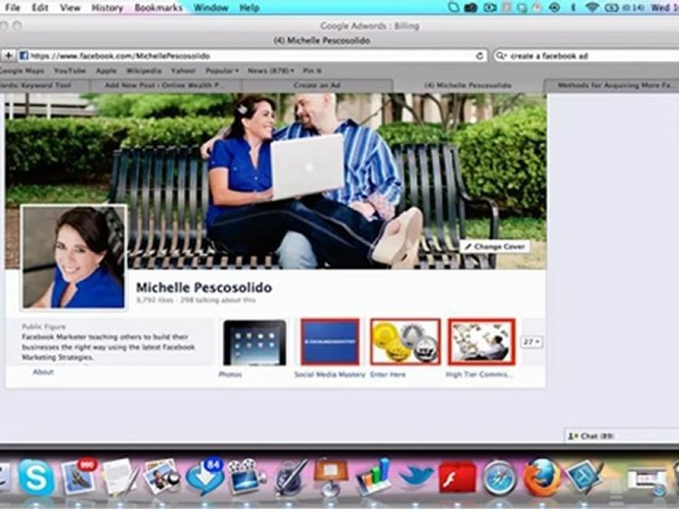Open the Bookmarks menu
The width and height of the screenshot is (679, 509).
[158, 7]
